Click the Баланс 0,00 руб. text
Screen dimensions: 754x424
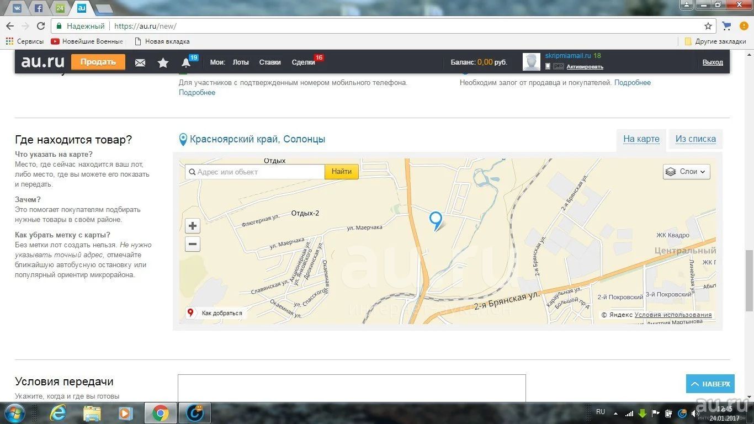[479, 62]
